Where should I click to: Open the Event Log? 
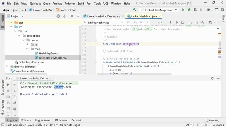tap(212, 120)
